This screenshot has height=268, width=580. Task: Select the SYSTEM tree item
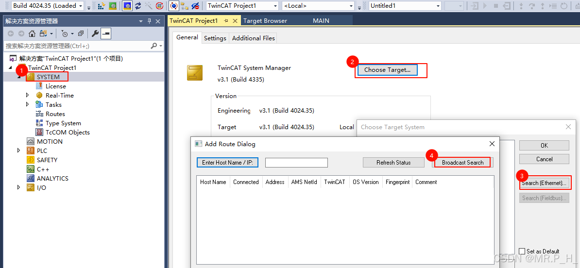point(48,77)
